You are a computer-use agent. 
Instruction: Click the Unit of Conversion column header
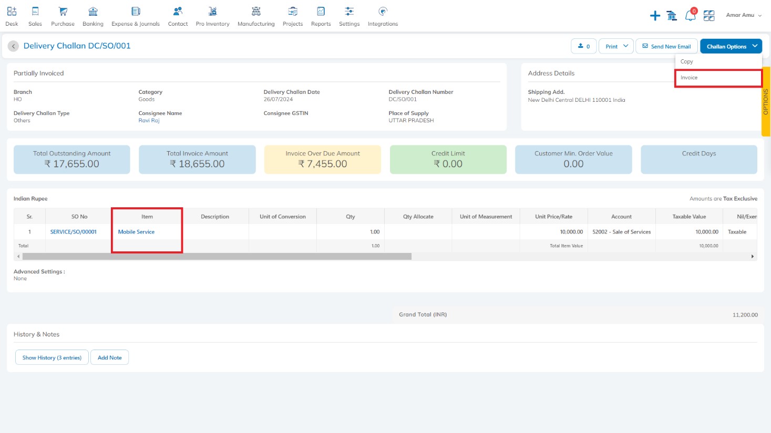point(283,217)
